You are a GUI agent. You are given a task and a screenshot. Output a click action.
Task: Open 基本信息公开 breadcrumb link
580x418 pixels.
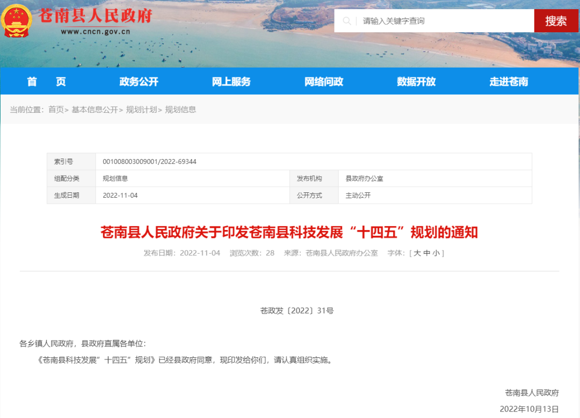coord(95,110)
